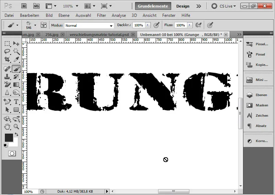Open the Filter menu

click(x=101, y=15)
